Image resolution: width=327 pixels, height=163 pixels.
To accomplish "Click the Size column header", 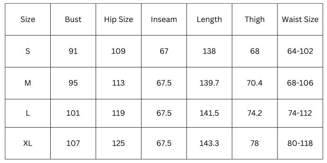I will point(27,19).
